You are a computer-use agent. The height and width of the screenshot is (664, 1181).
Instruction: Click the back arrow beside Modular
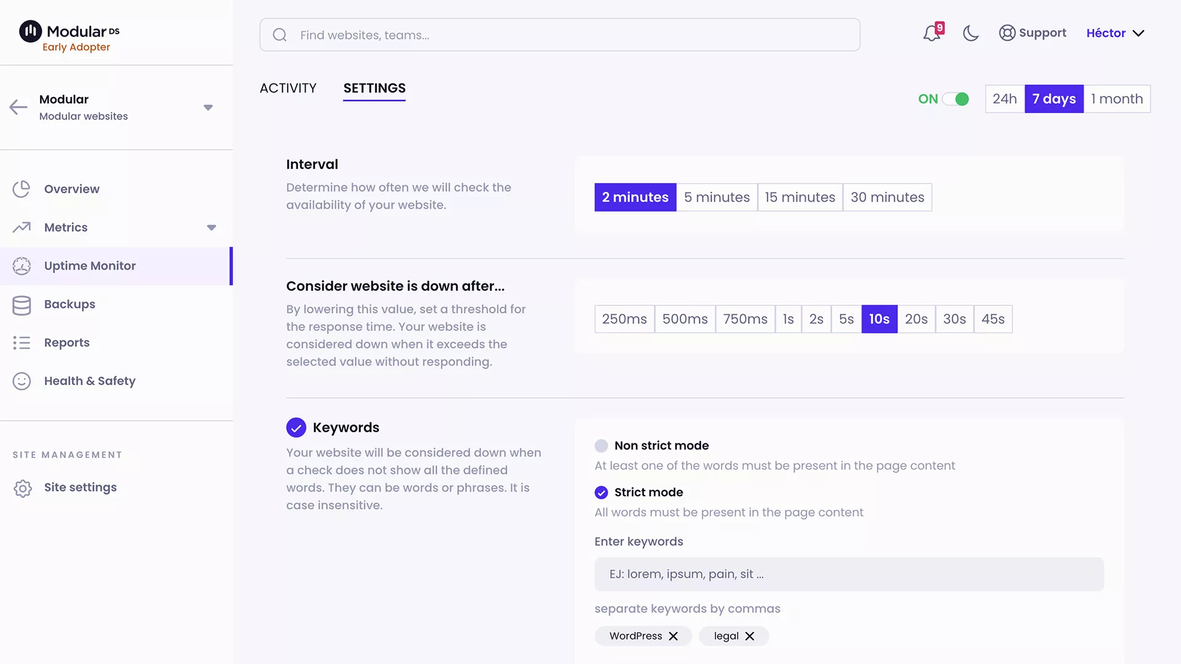[18, 108]
